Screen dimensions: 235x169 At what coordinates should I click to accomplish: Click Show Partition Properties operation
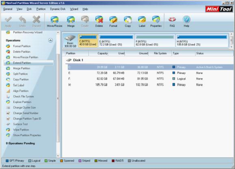pyautogui.click(x=27, y=135)
